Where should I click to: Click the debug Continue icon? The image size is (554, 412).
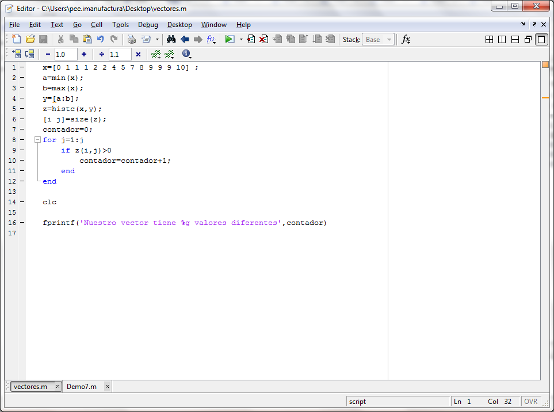coord(317,39)
